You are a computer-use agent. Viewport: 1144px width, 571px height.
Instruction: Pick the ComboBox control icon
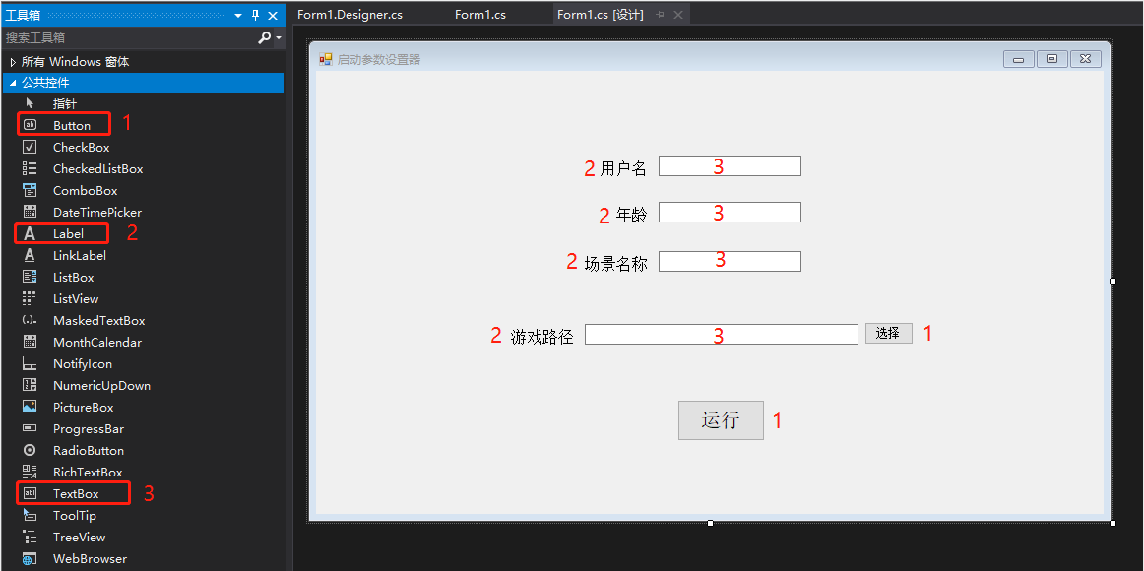[30, 190]
